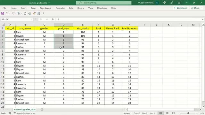The height and width of the screenshot is (115, 205).
Task: Click the pen Coming Soon icon
Action: pos(172,3)
